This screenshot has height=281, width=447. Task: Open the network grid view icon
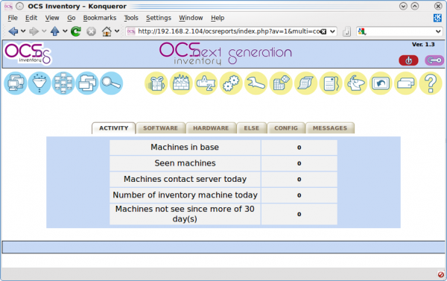click(63, 83)
